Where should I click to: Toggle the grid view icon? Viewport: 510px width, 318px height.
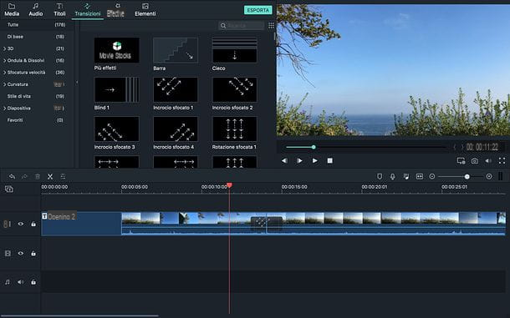[x=271, y=25]
